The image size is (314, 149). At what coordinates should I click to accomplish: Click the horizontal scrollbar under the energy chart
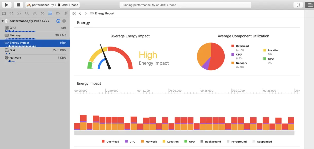point(184,133)
